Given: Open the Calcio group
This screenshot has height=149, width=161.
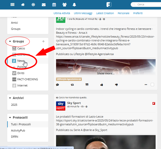Looking at the screenshot, I should tap(21, 48).
